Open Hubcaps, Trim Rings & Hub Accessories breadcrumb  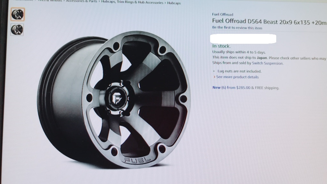point(132,2)
